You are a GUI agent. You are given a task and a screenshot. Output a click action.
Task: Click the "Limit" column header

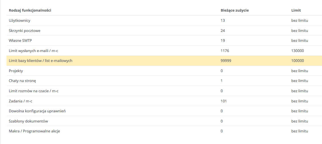click(296, 10)
